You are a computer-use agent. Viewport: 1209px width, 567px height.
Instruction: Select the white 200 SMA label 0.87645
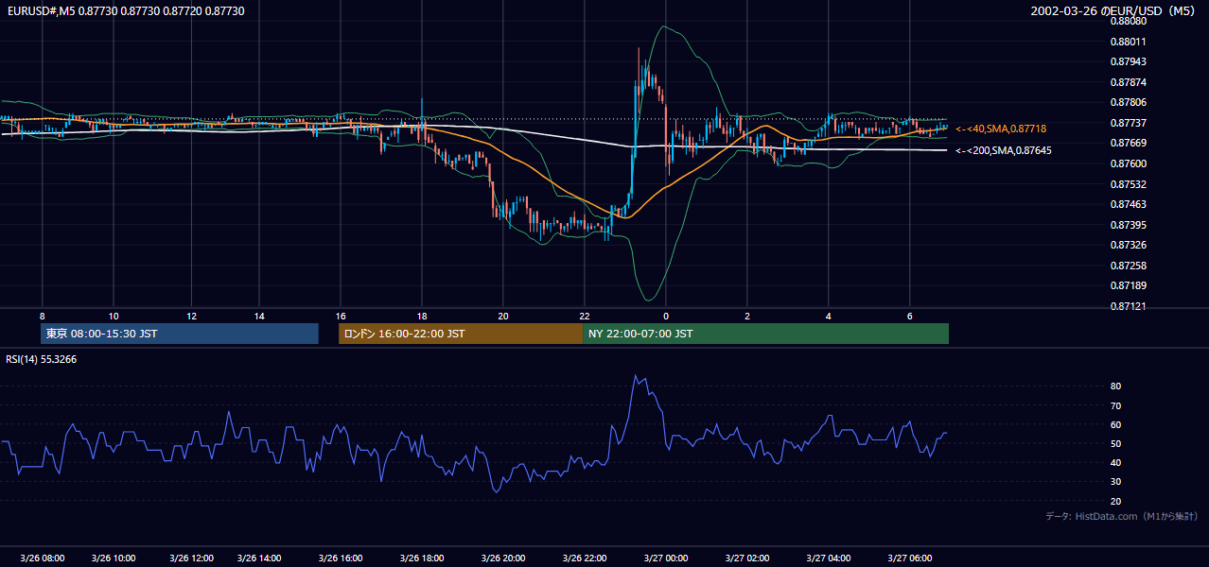(1003, 150)
